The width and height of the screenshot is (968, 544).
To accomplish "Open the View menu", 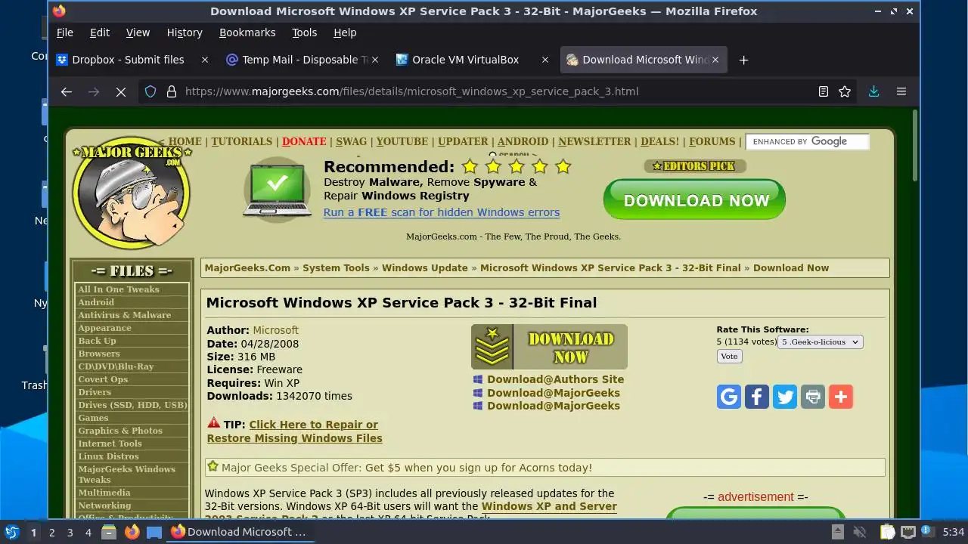I will [x=138, y=32].
